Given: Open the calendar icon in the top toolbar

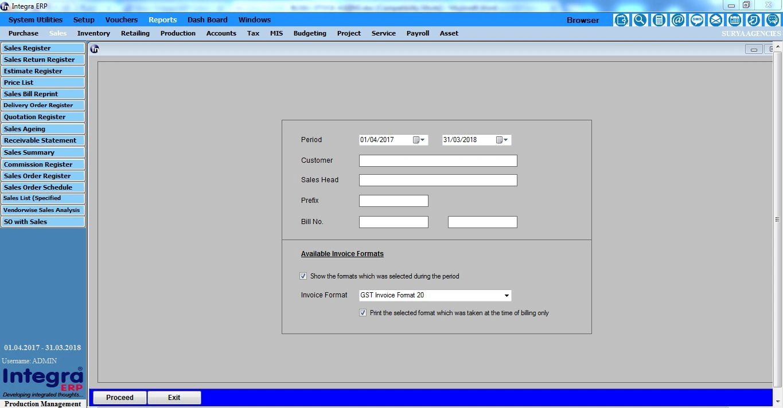Looking at the screenshot, I should 734,20.
